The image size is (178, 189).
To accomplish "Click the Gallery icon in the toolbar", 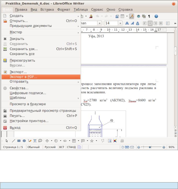I will pyautogui.click(x=144, y=16).
